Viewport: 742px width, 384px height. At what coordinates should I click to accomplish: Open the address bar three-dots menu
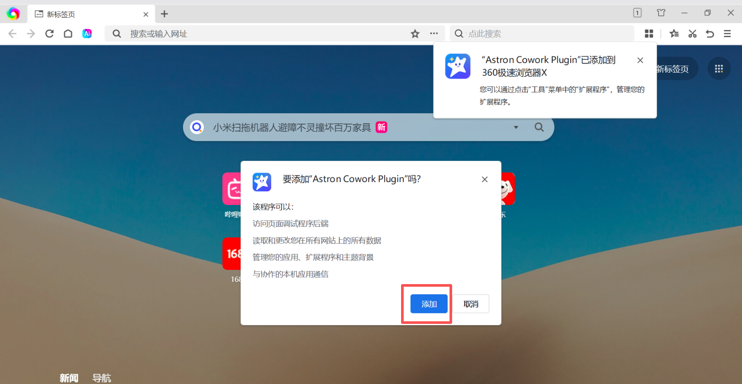click(434, 34)
